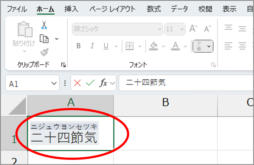The height and width of the screenshot is (165, 254).
Task: Expand font color dropdown arrow
Action: (185, 46)
